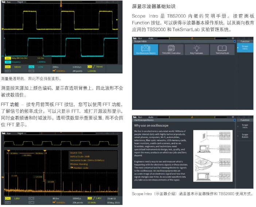The image size is (256, 207).
Task: Toggle the yellow CH1 badge showing 500mV
Action: pyautogui.click(x=7, y=67)
